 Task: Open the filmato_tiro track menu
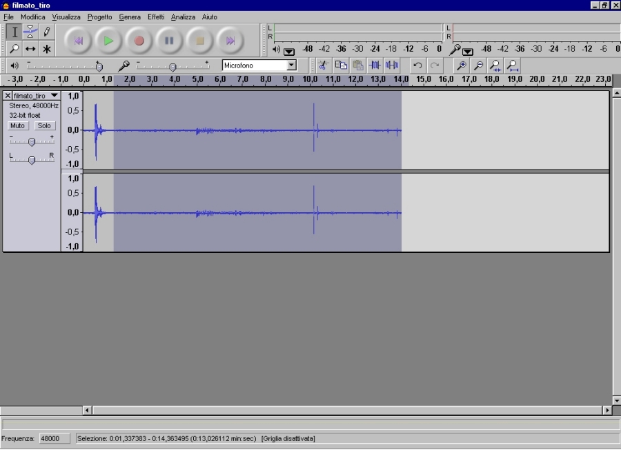[36, 96]
